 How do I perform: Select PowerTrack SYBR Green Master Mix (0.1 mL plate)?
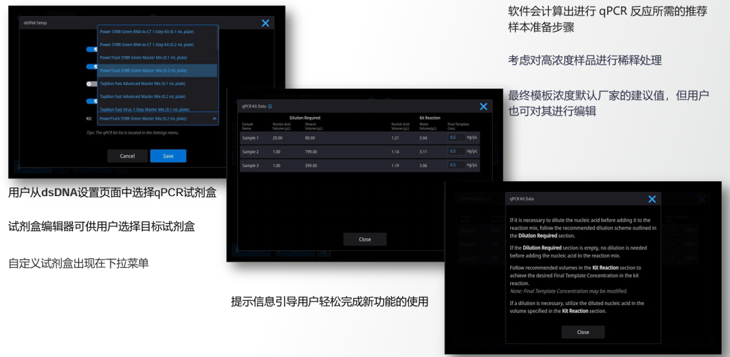[157, 57]
